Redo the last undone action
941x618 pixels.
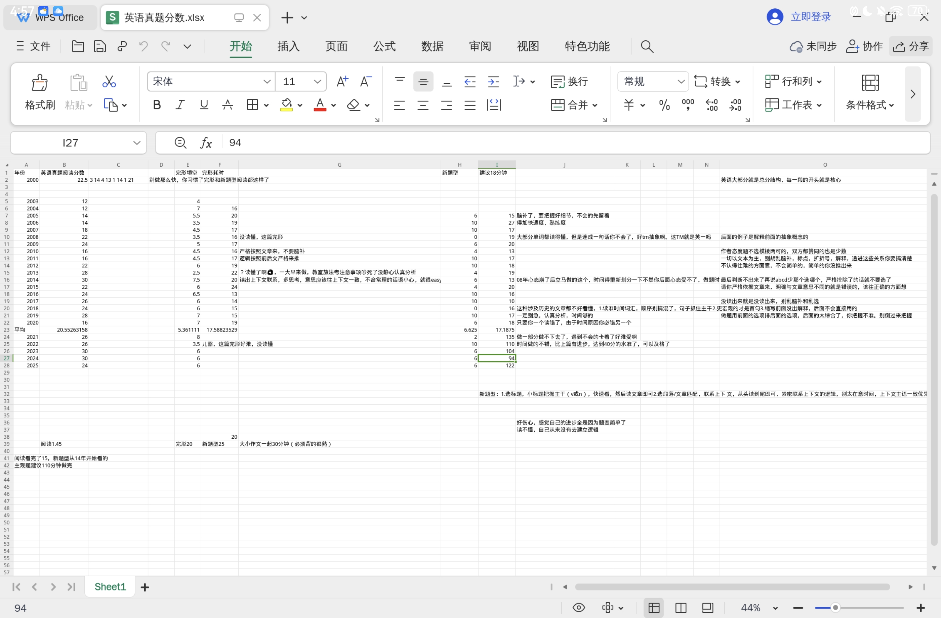coord(166,46)
